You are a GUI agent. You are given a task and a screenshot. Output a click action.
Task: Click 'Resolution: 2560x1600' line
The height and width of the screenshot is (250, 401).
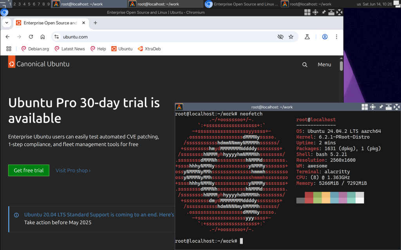[x=326, y=160]
